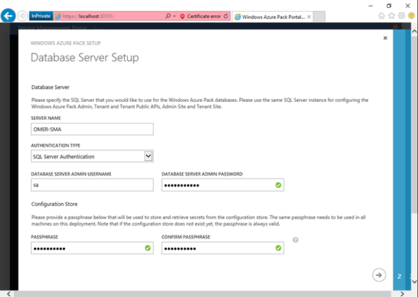
Task: Click step 2 in the wizard sidebar
Action: (399, 277)
